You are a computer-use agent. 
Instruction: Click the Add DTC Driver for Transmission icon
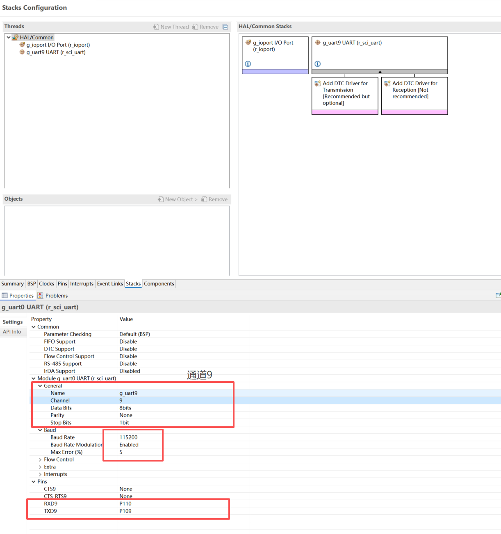pyautogui.click(x=318, y=84)
